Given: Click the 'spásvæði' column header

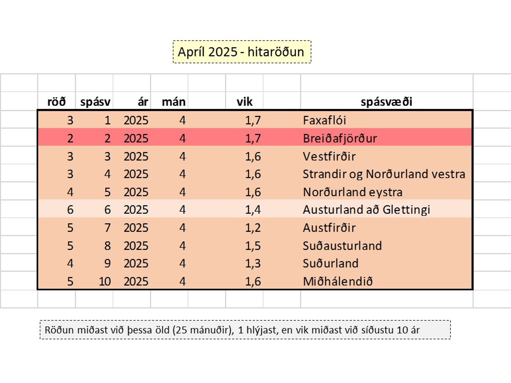Looking at the screenshot, I should (386, 101).
